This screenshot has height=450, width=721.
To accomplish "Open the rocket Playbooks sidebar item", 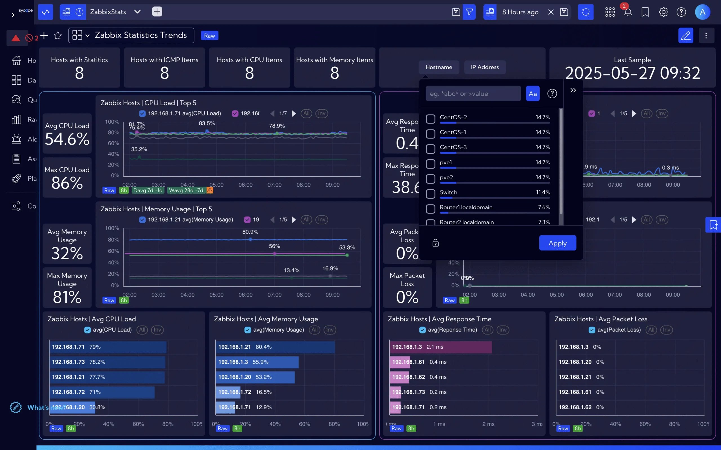I will [24, 178].
